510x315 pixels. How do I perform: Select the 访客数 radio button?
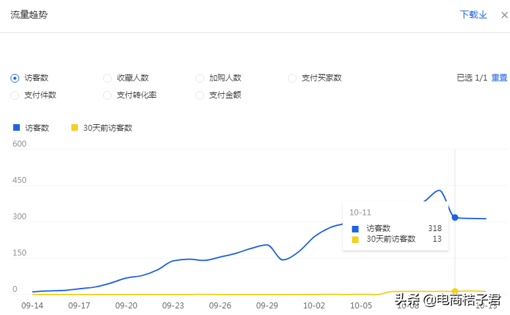click(x=15, y=78)
